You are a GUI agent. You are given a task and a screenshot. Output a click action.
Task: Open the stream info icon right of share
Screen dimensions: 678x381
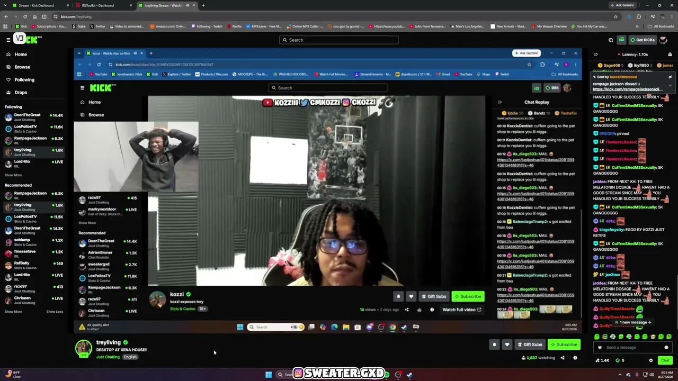click(x=575, y=358)
